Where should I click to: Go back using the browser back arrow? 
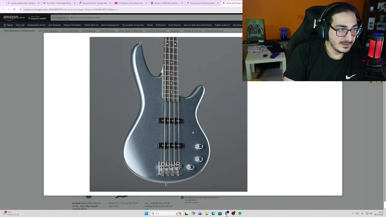3,9
